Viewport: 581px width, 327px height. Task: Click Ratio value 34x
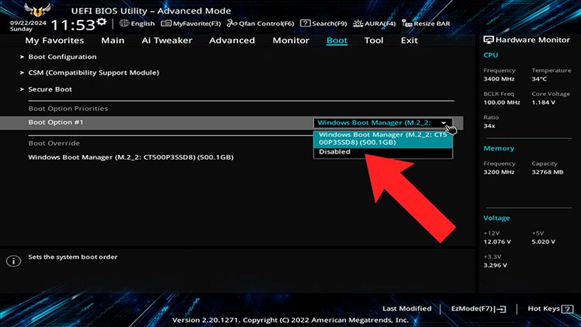tap(489, 126)
